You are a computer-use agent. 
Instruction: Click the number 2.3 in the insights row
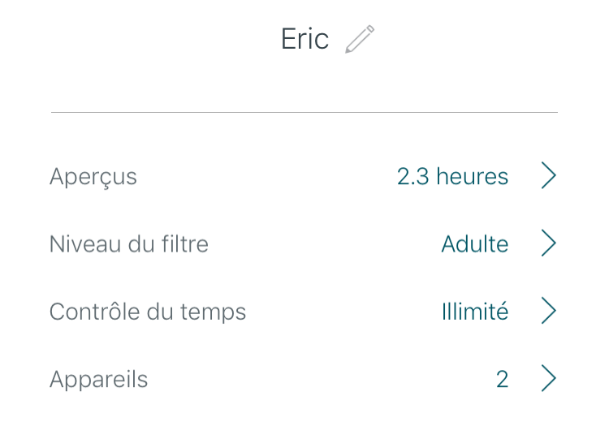pos(413,176)
